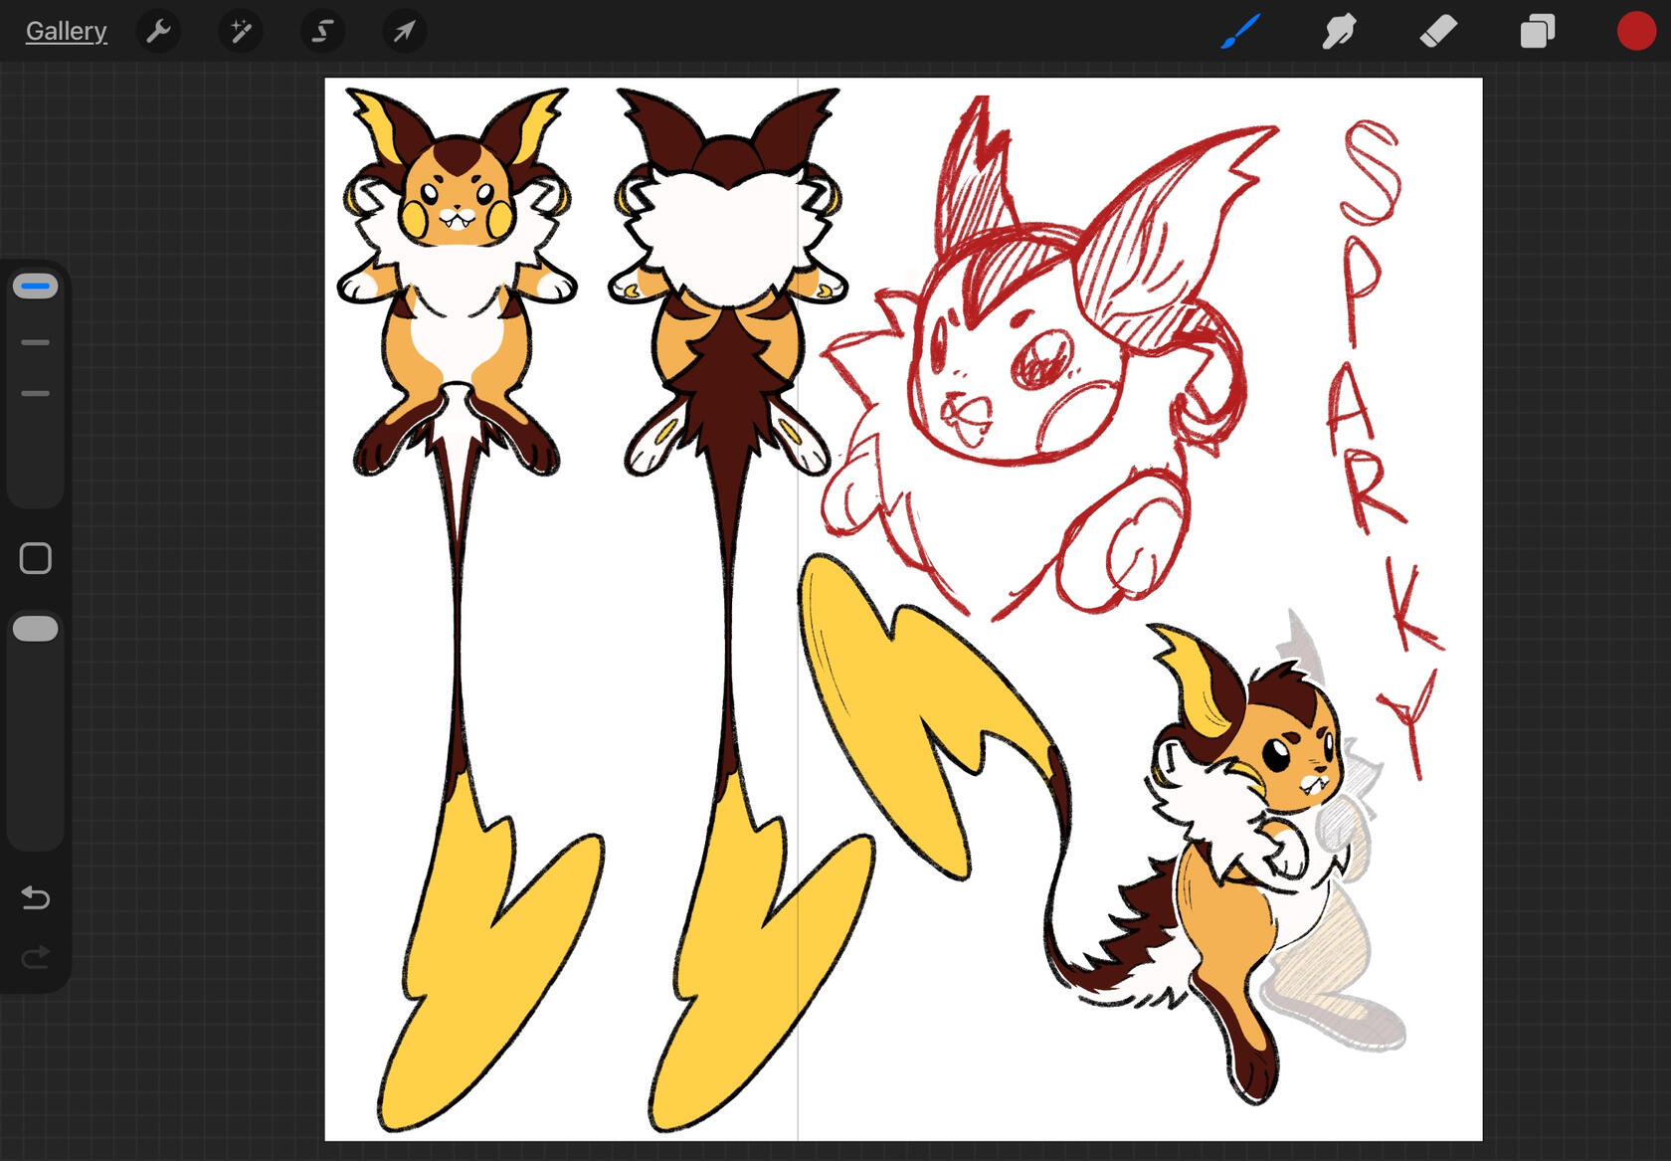Select the Brush tool
1671x1161 pixels.
pos(1240,32)
